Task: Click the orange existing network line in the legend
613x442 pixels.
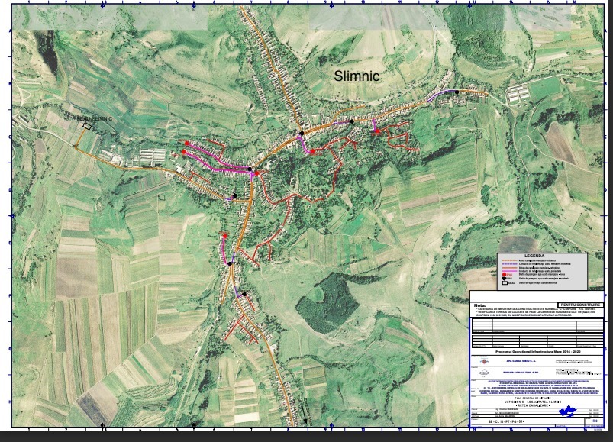Action: (510, 260)
